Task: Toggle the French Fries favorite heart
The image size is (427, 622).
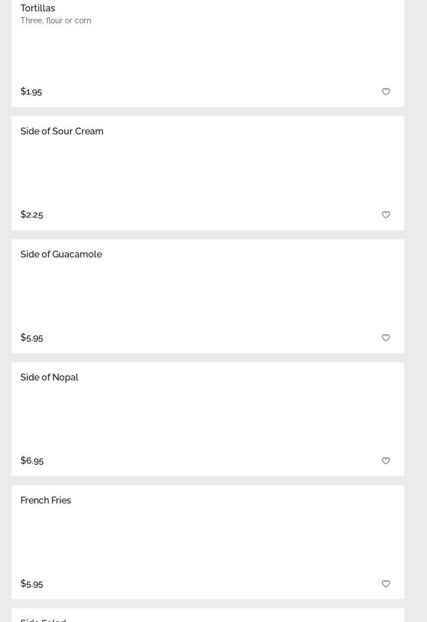Action: click(x=386, y=584)
